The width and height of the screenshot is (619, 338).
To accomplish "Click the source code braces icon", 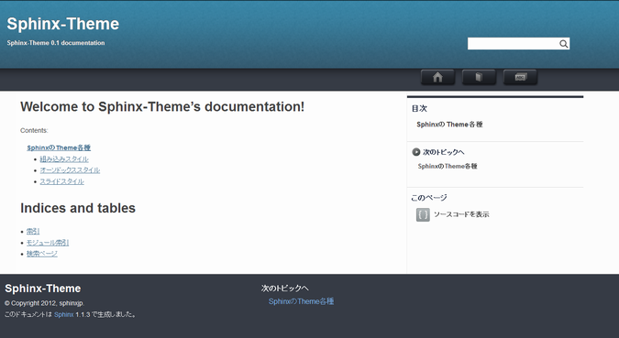I will [x=423, y=214].
